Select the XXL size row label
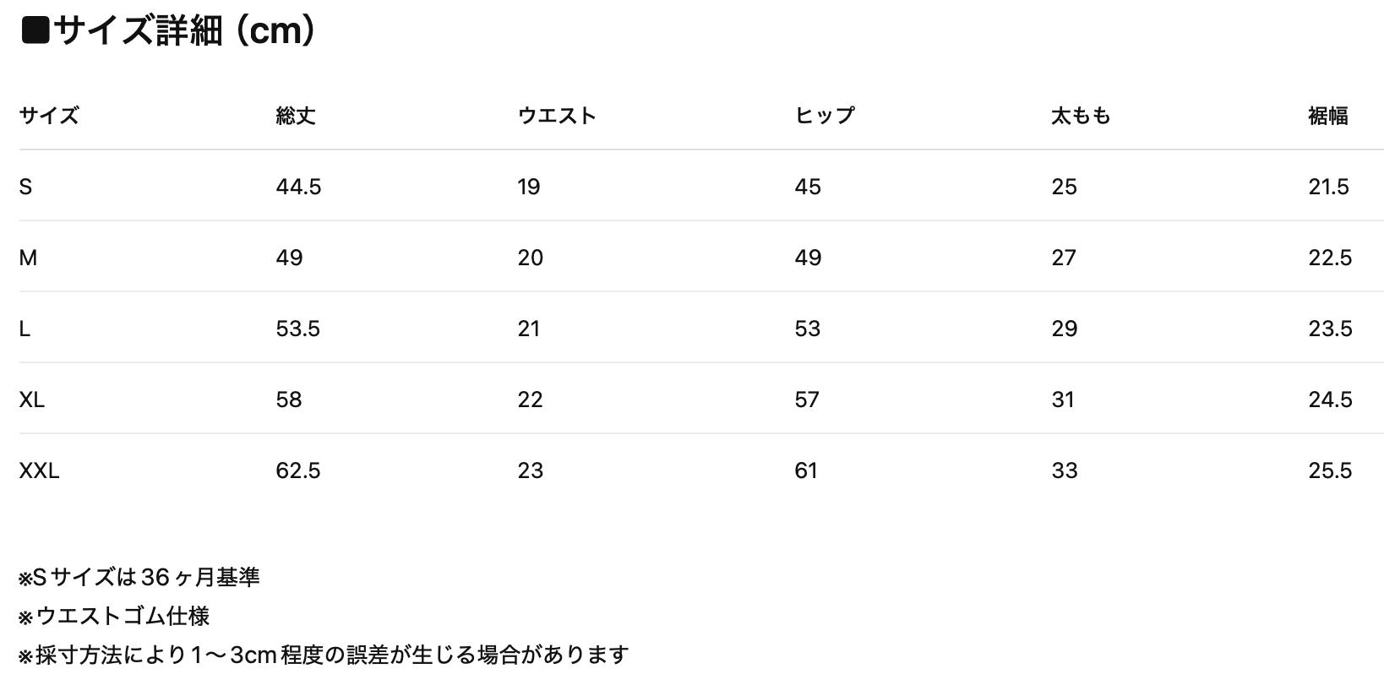The width and height of the screenshot is (1384, 696). (39, 470)
